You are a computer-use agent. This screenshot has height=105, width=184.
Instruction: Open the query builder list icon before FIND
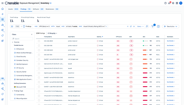pyautogui.click(x=12, y=27)
